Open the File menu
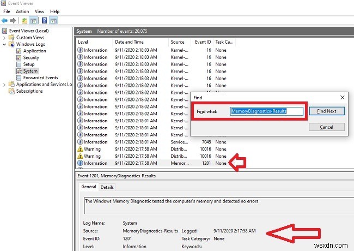The image size is (354, 251). pos(7,11)
